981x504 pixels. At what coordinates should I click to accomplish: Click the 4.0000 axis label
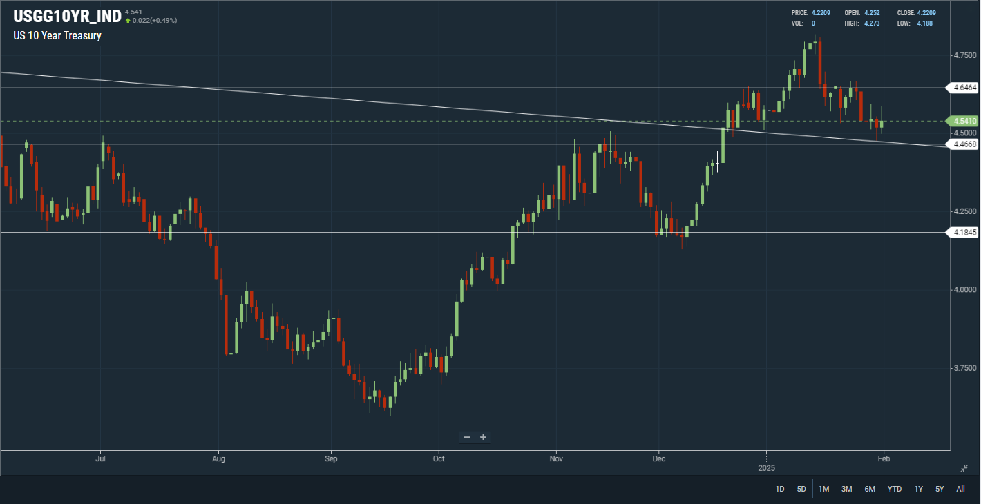(964, 289)
